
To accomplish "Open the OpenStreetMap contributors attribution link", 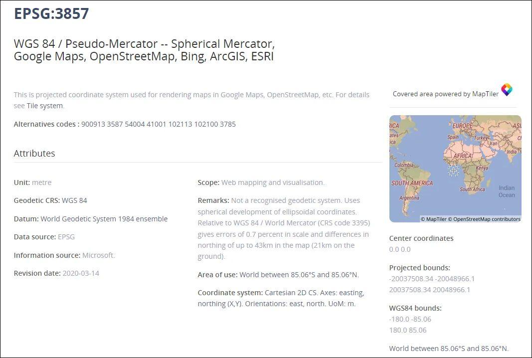I will 484,219.
